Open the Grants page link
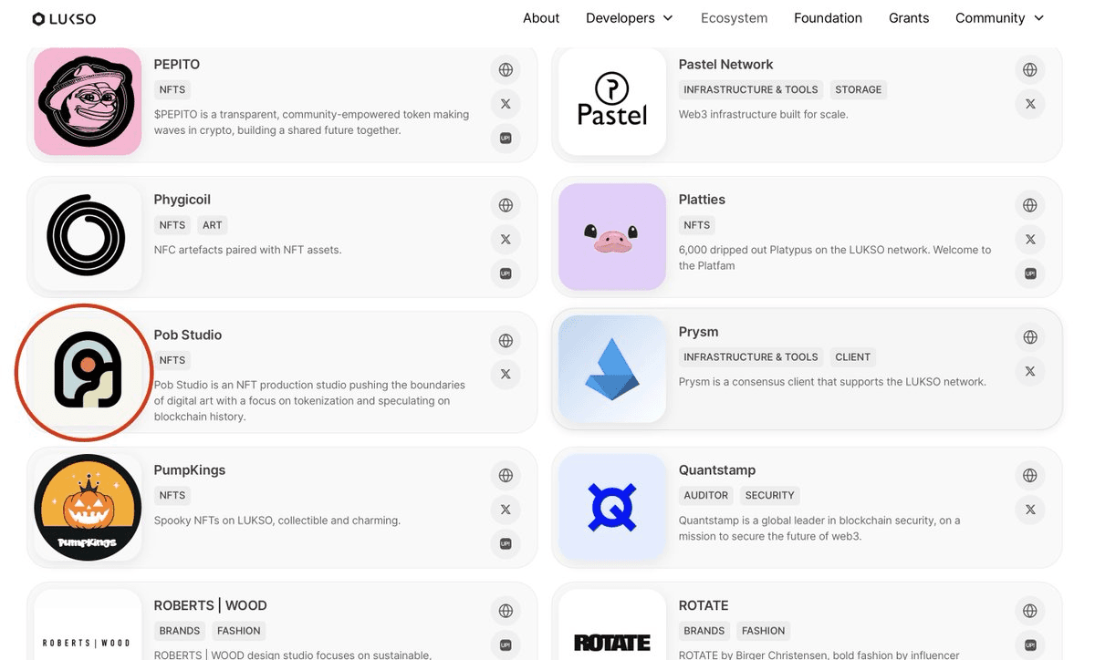The height and width of the screenshot is (660, 1095). (x=908, y=17)
